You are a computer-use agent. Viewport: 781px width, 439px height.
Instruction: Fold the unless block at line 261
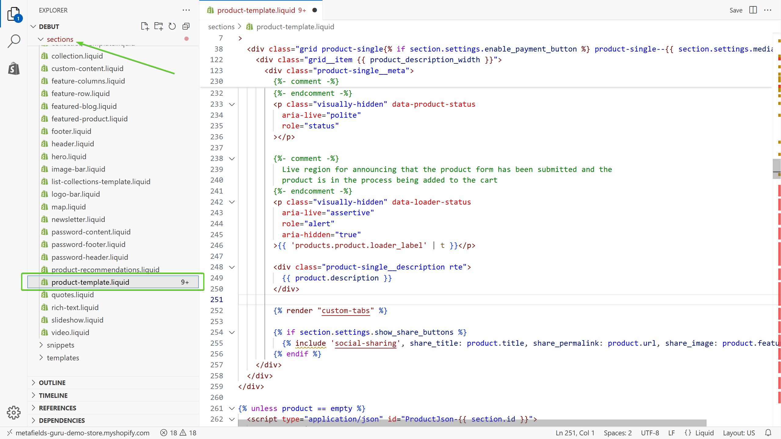[x=232, y=409]
